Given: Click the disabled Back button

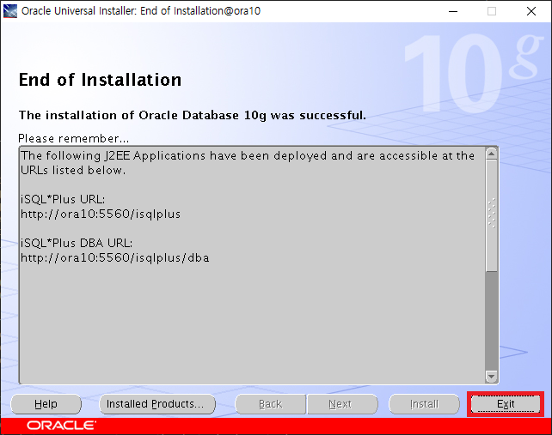Looking at the screenshot, I should 270,404.
